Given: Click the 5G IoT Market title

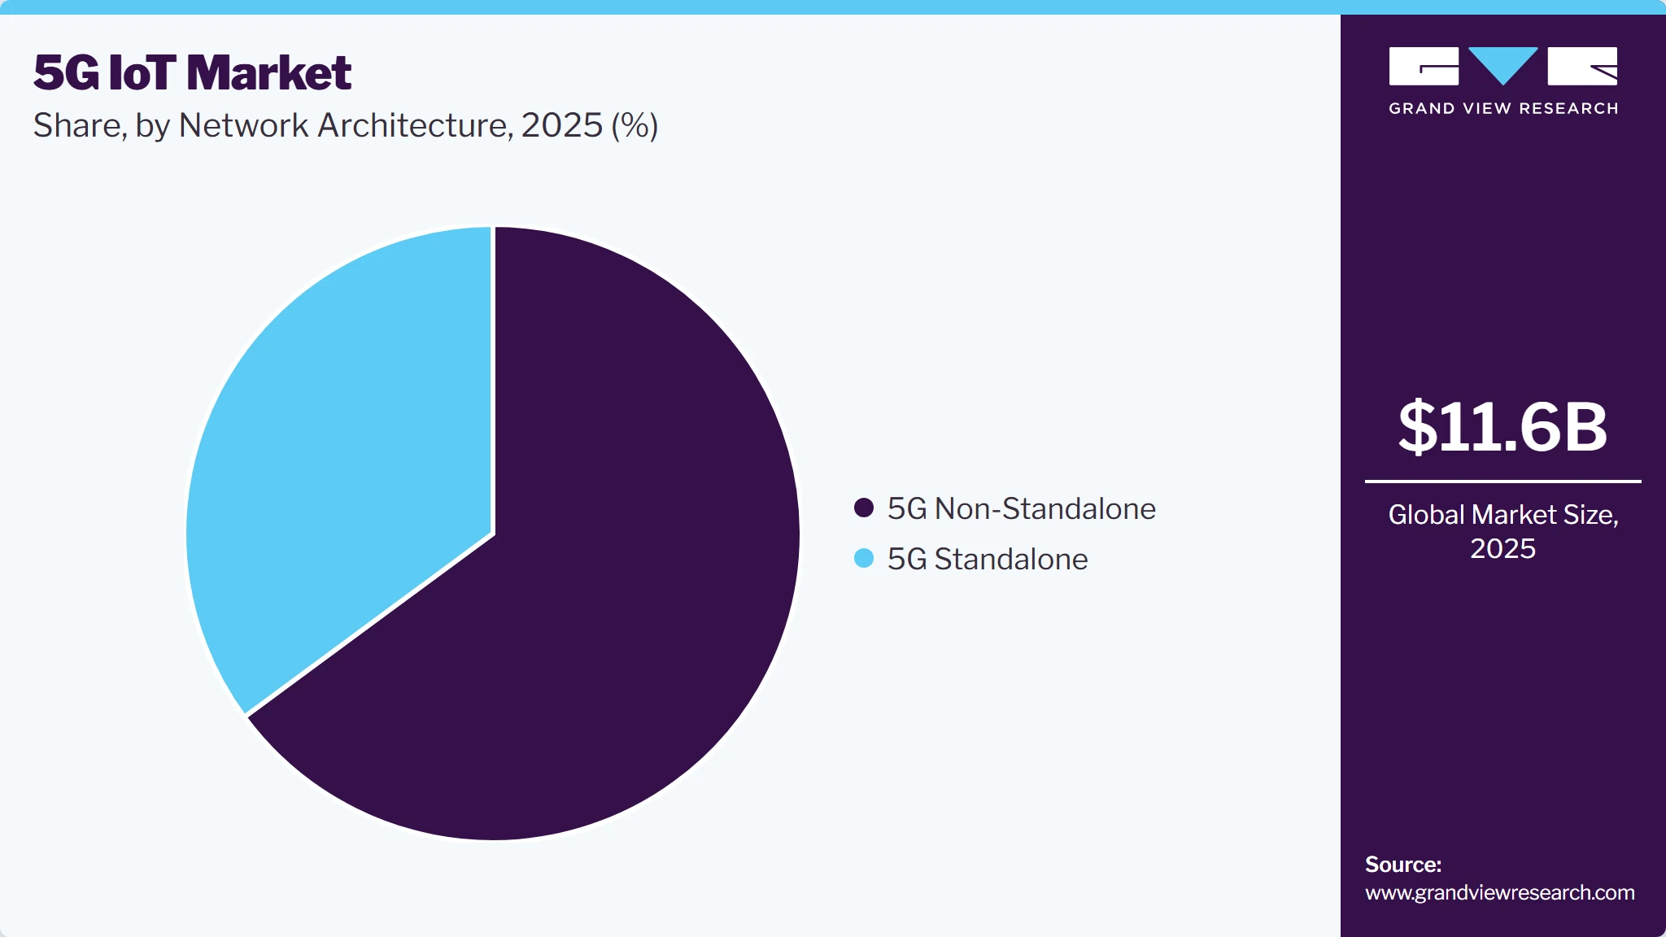Looking at the screenshot, I should pyautogui.click(x=192, y=72).
